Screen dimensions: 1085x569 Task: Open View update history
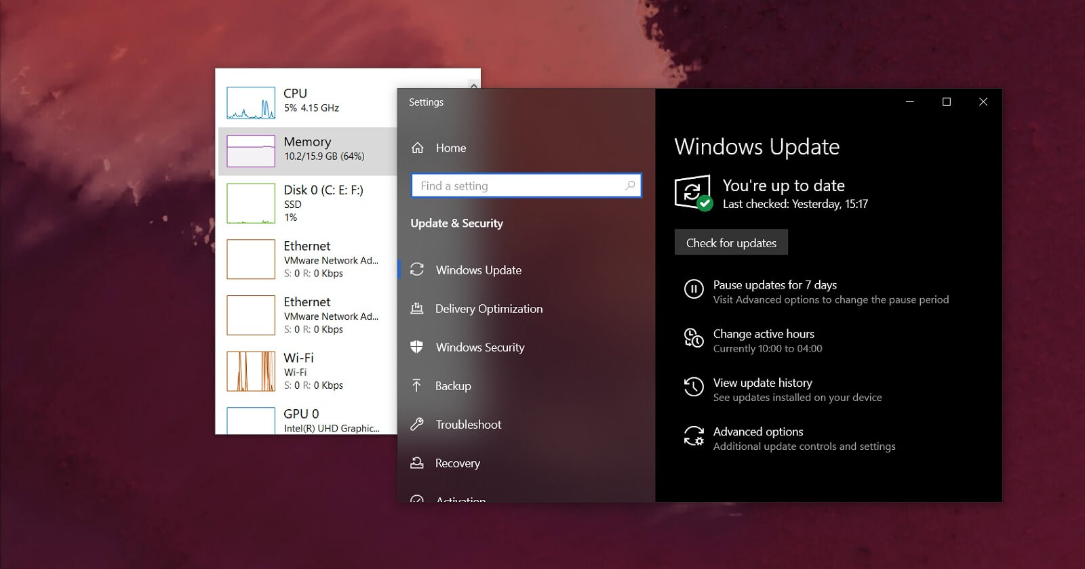click(762, 383)
